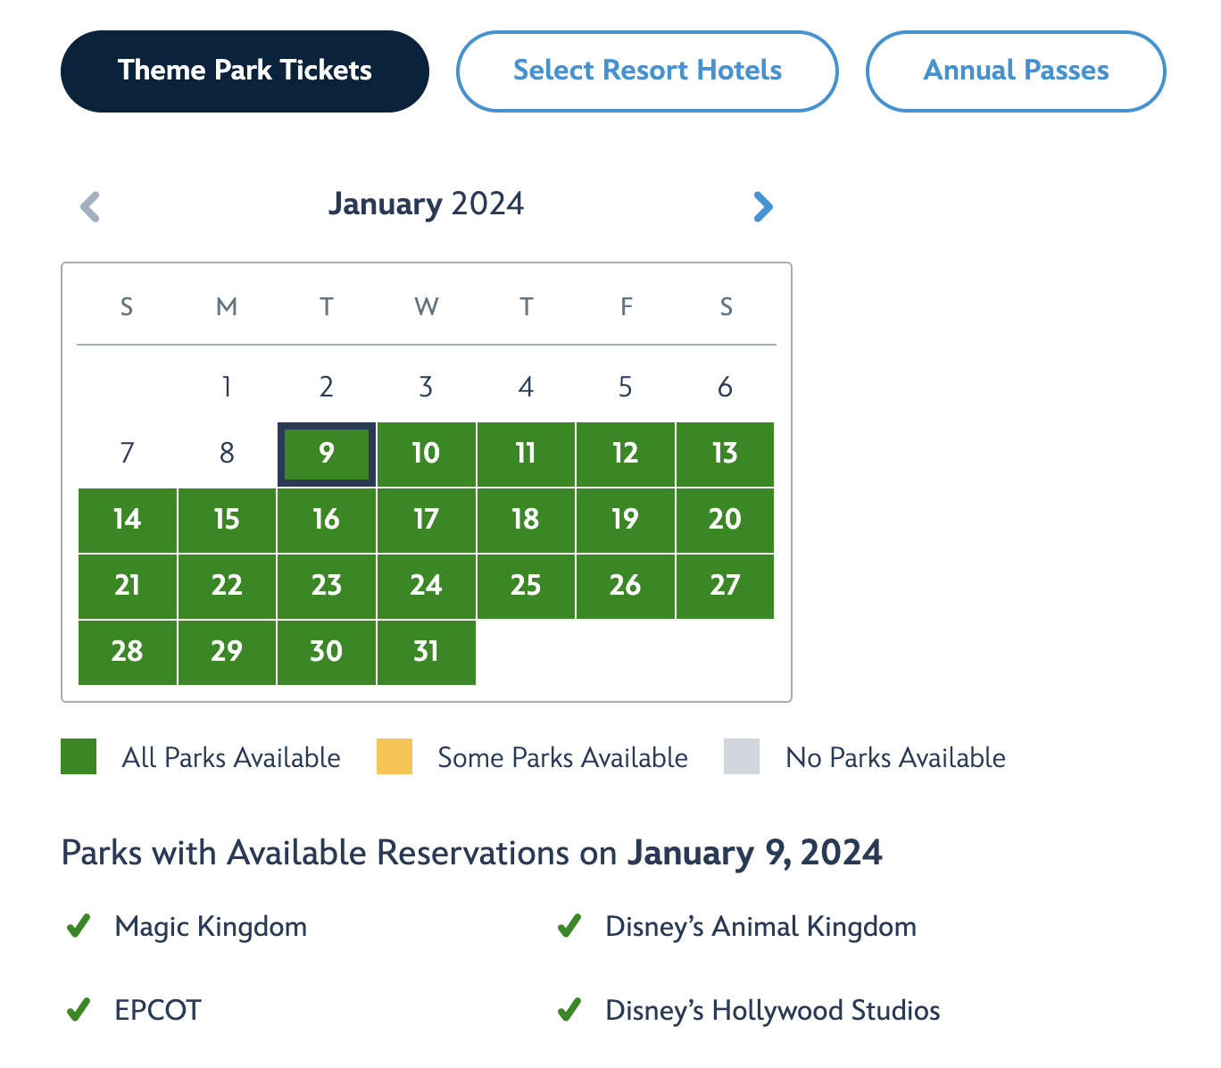Click the checkmark beside Disney's Animal Kingdom
Image resolution: width=1221 pixels, height=1068 pixels.
tap(569, 926)
